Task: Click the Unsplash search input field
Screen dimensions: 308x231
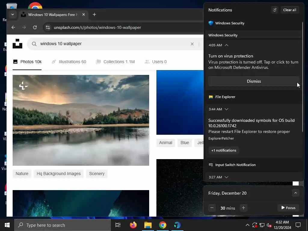Action: (114, 44)
